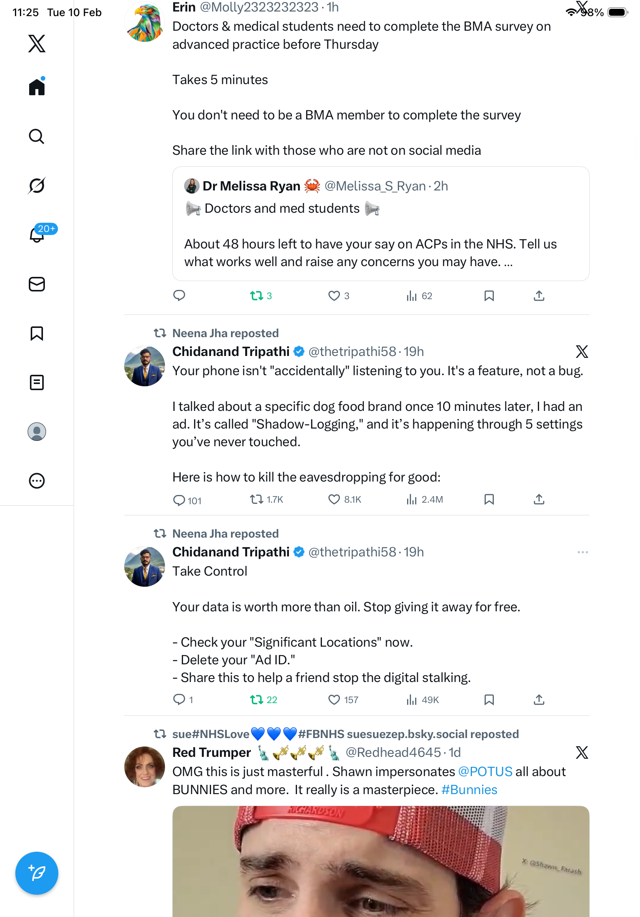640x917 pixels.
Task: Open Notifications with the 20+ badge
Action: click(x=37, y=235)
